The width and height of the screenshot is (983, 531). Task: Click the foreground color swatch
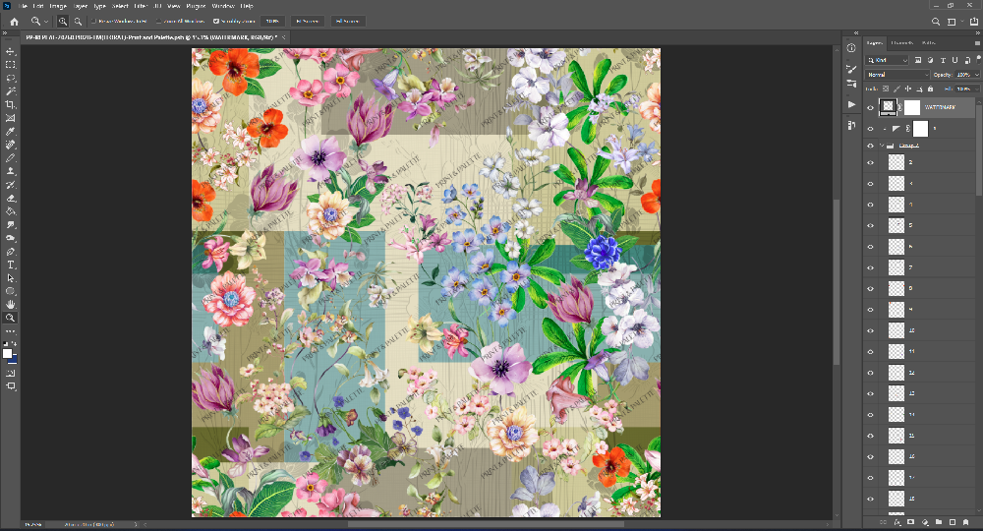(8, 354)
